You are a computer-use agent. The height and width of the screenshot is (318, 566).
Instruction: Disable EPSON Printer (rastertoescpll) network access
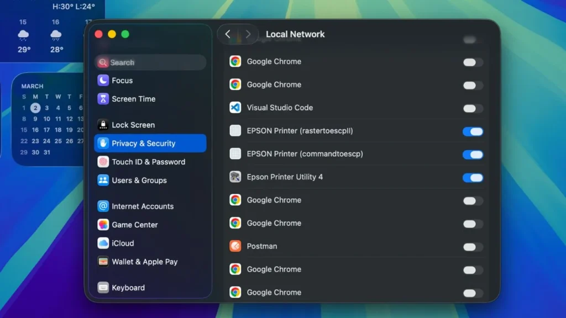[472, 131]
